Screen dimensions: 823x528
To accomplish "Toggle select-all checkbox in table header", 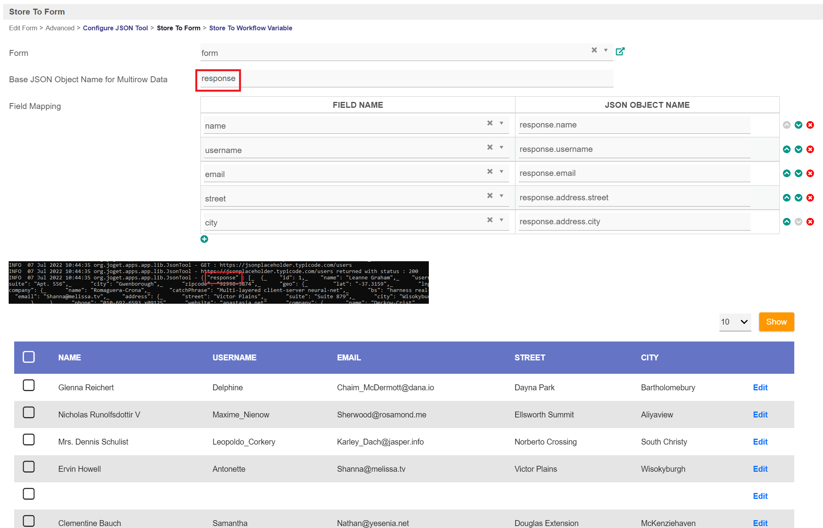I will click(x=29, y=357).
